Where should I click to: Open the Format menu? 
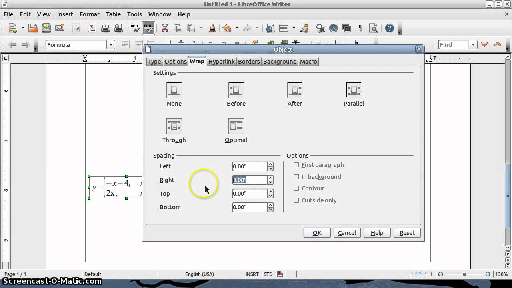pos(89,14)
